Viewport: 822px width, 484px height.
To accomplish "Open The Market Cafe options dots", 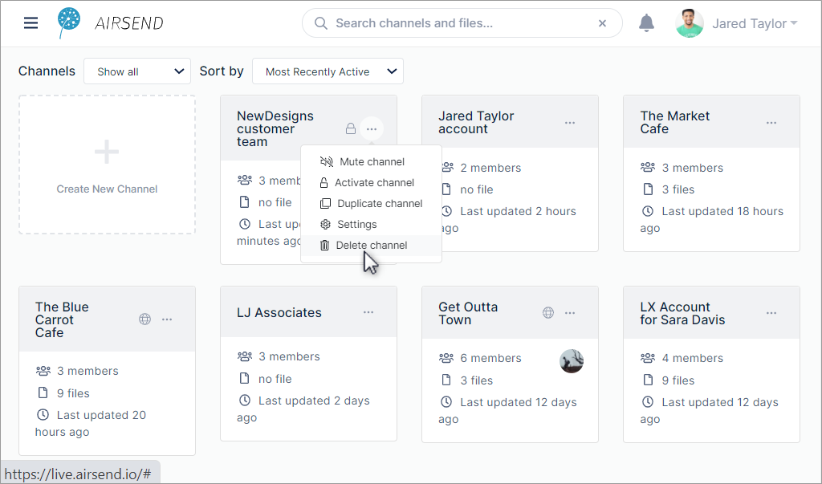I will [771, 123].
